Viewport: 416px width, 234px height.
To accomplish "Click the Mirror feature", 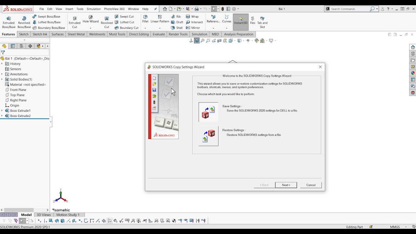I will pyautogui.click(x=193, y=28).
